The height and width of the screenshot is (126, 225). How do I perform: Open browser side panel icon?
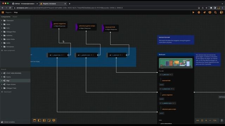(x=215, y=8)
